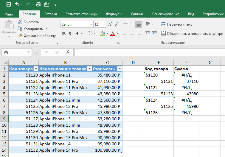Click decrease indent icon
The height and width of the screenshot is (157, 225).
pos(148,33)
